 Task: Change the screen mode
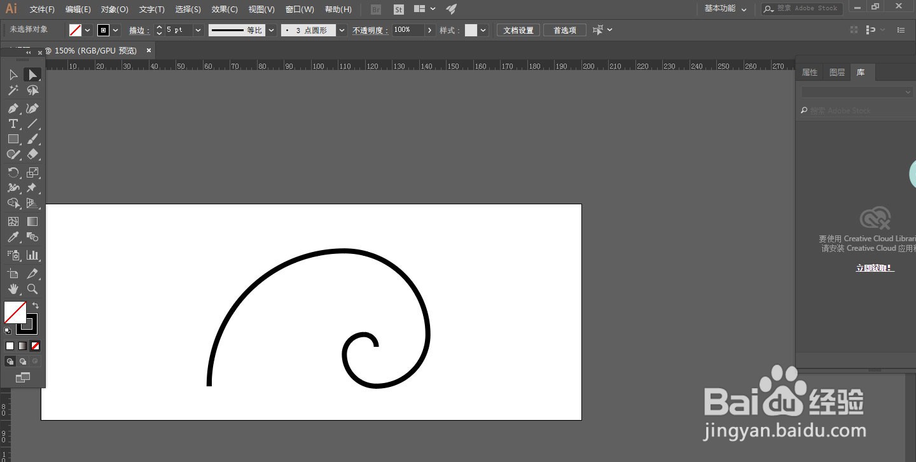pos(23,378)
